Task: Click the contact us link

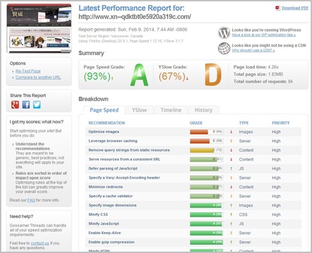Action: pyautogui.click(x=40, y=243)
